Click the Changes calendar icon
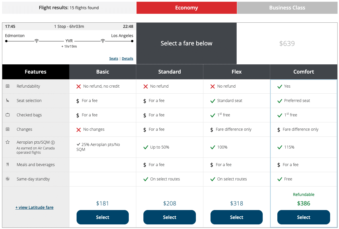The height and width of the screenshot is (229, 339). 8,129
